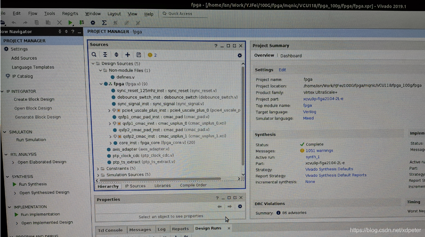425x237 pixels.
Task: Click the Sigma reports toolbar icon
Action: click(x=104, y=23)
